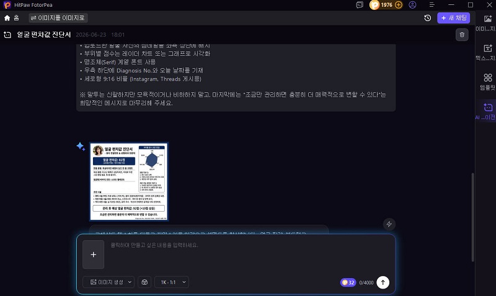Click the 32 credit cost badge
Screen dimensions: 496x296
click(348, 282)
